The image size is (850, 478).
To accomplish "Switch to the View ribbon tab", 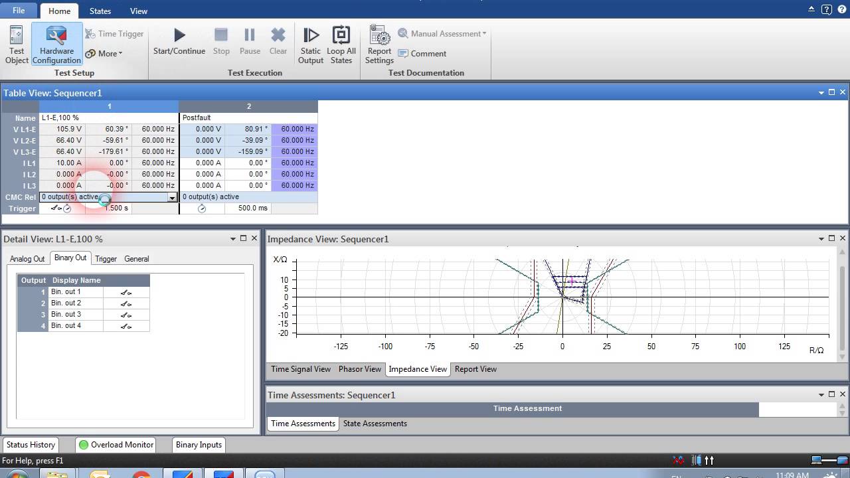I will pos(139,11).
